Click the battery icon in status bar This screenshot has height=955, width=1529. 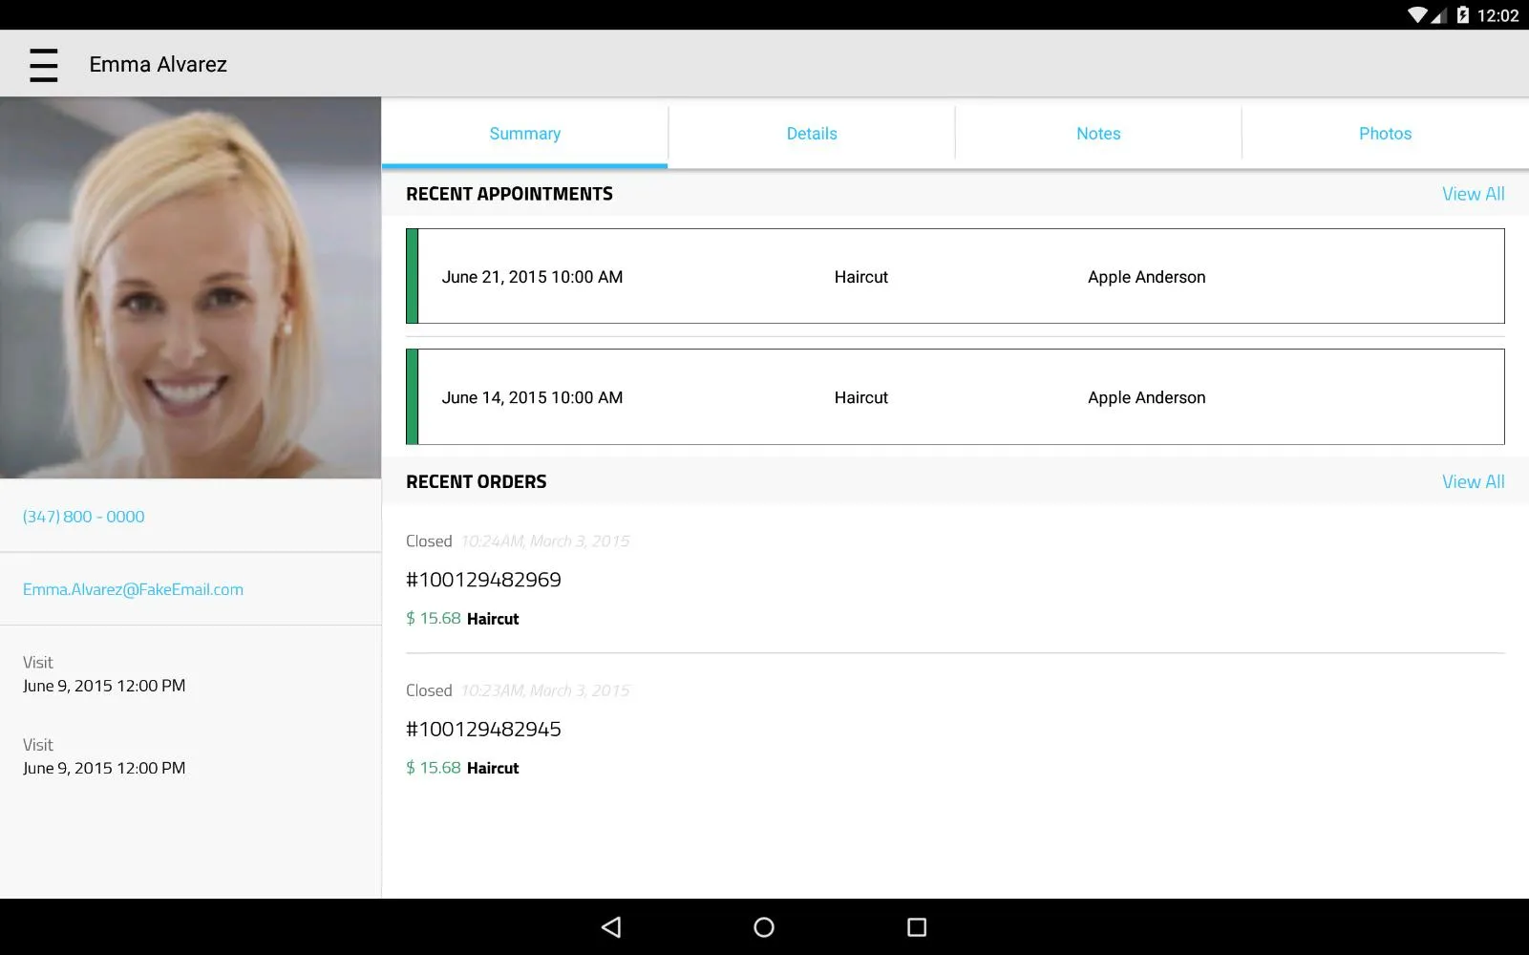coord(1462,14)
